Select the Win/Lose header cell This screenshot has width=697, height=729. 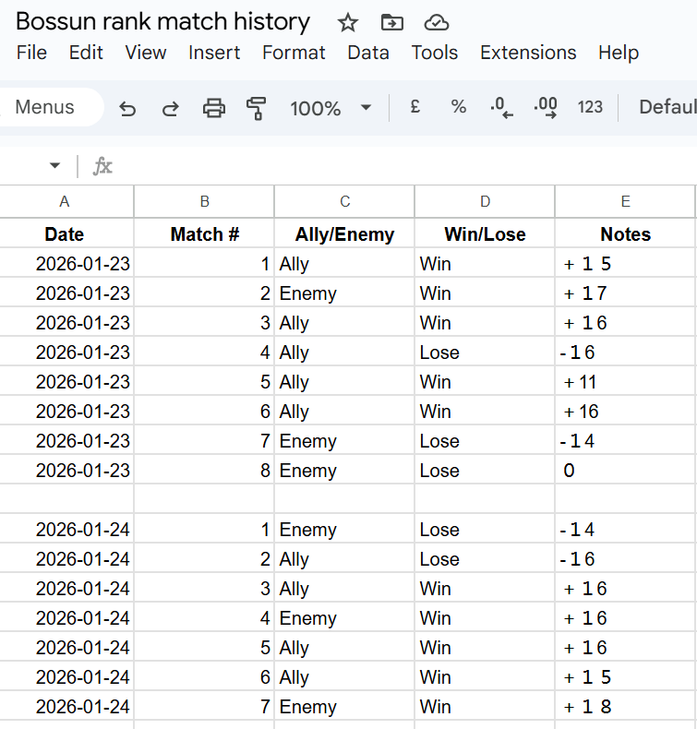tap(485, 233)
